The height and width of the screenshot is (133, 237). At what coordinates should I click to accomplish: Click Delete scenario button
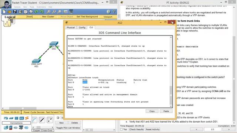pyautogui.click(x=74, y=123)
